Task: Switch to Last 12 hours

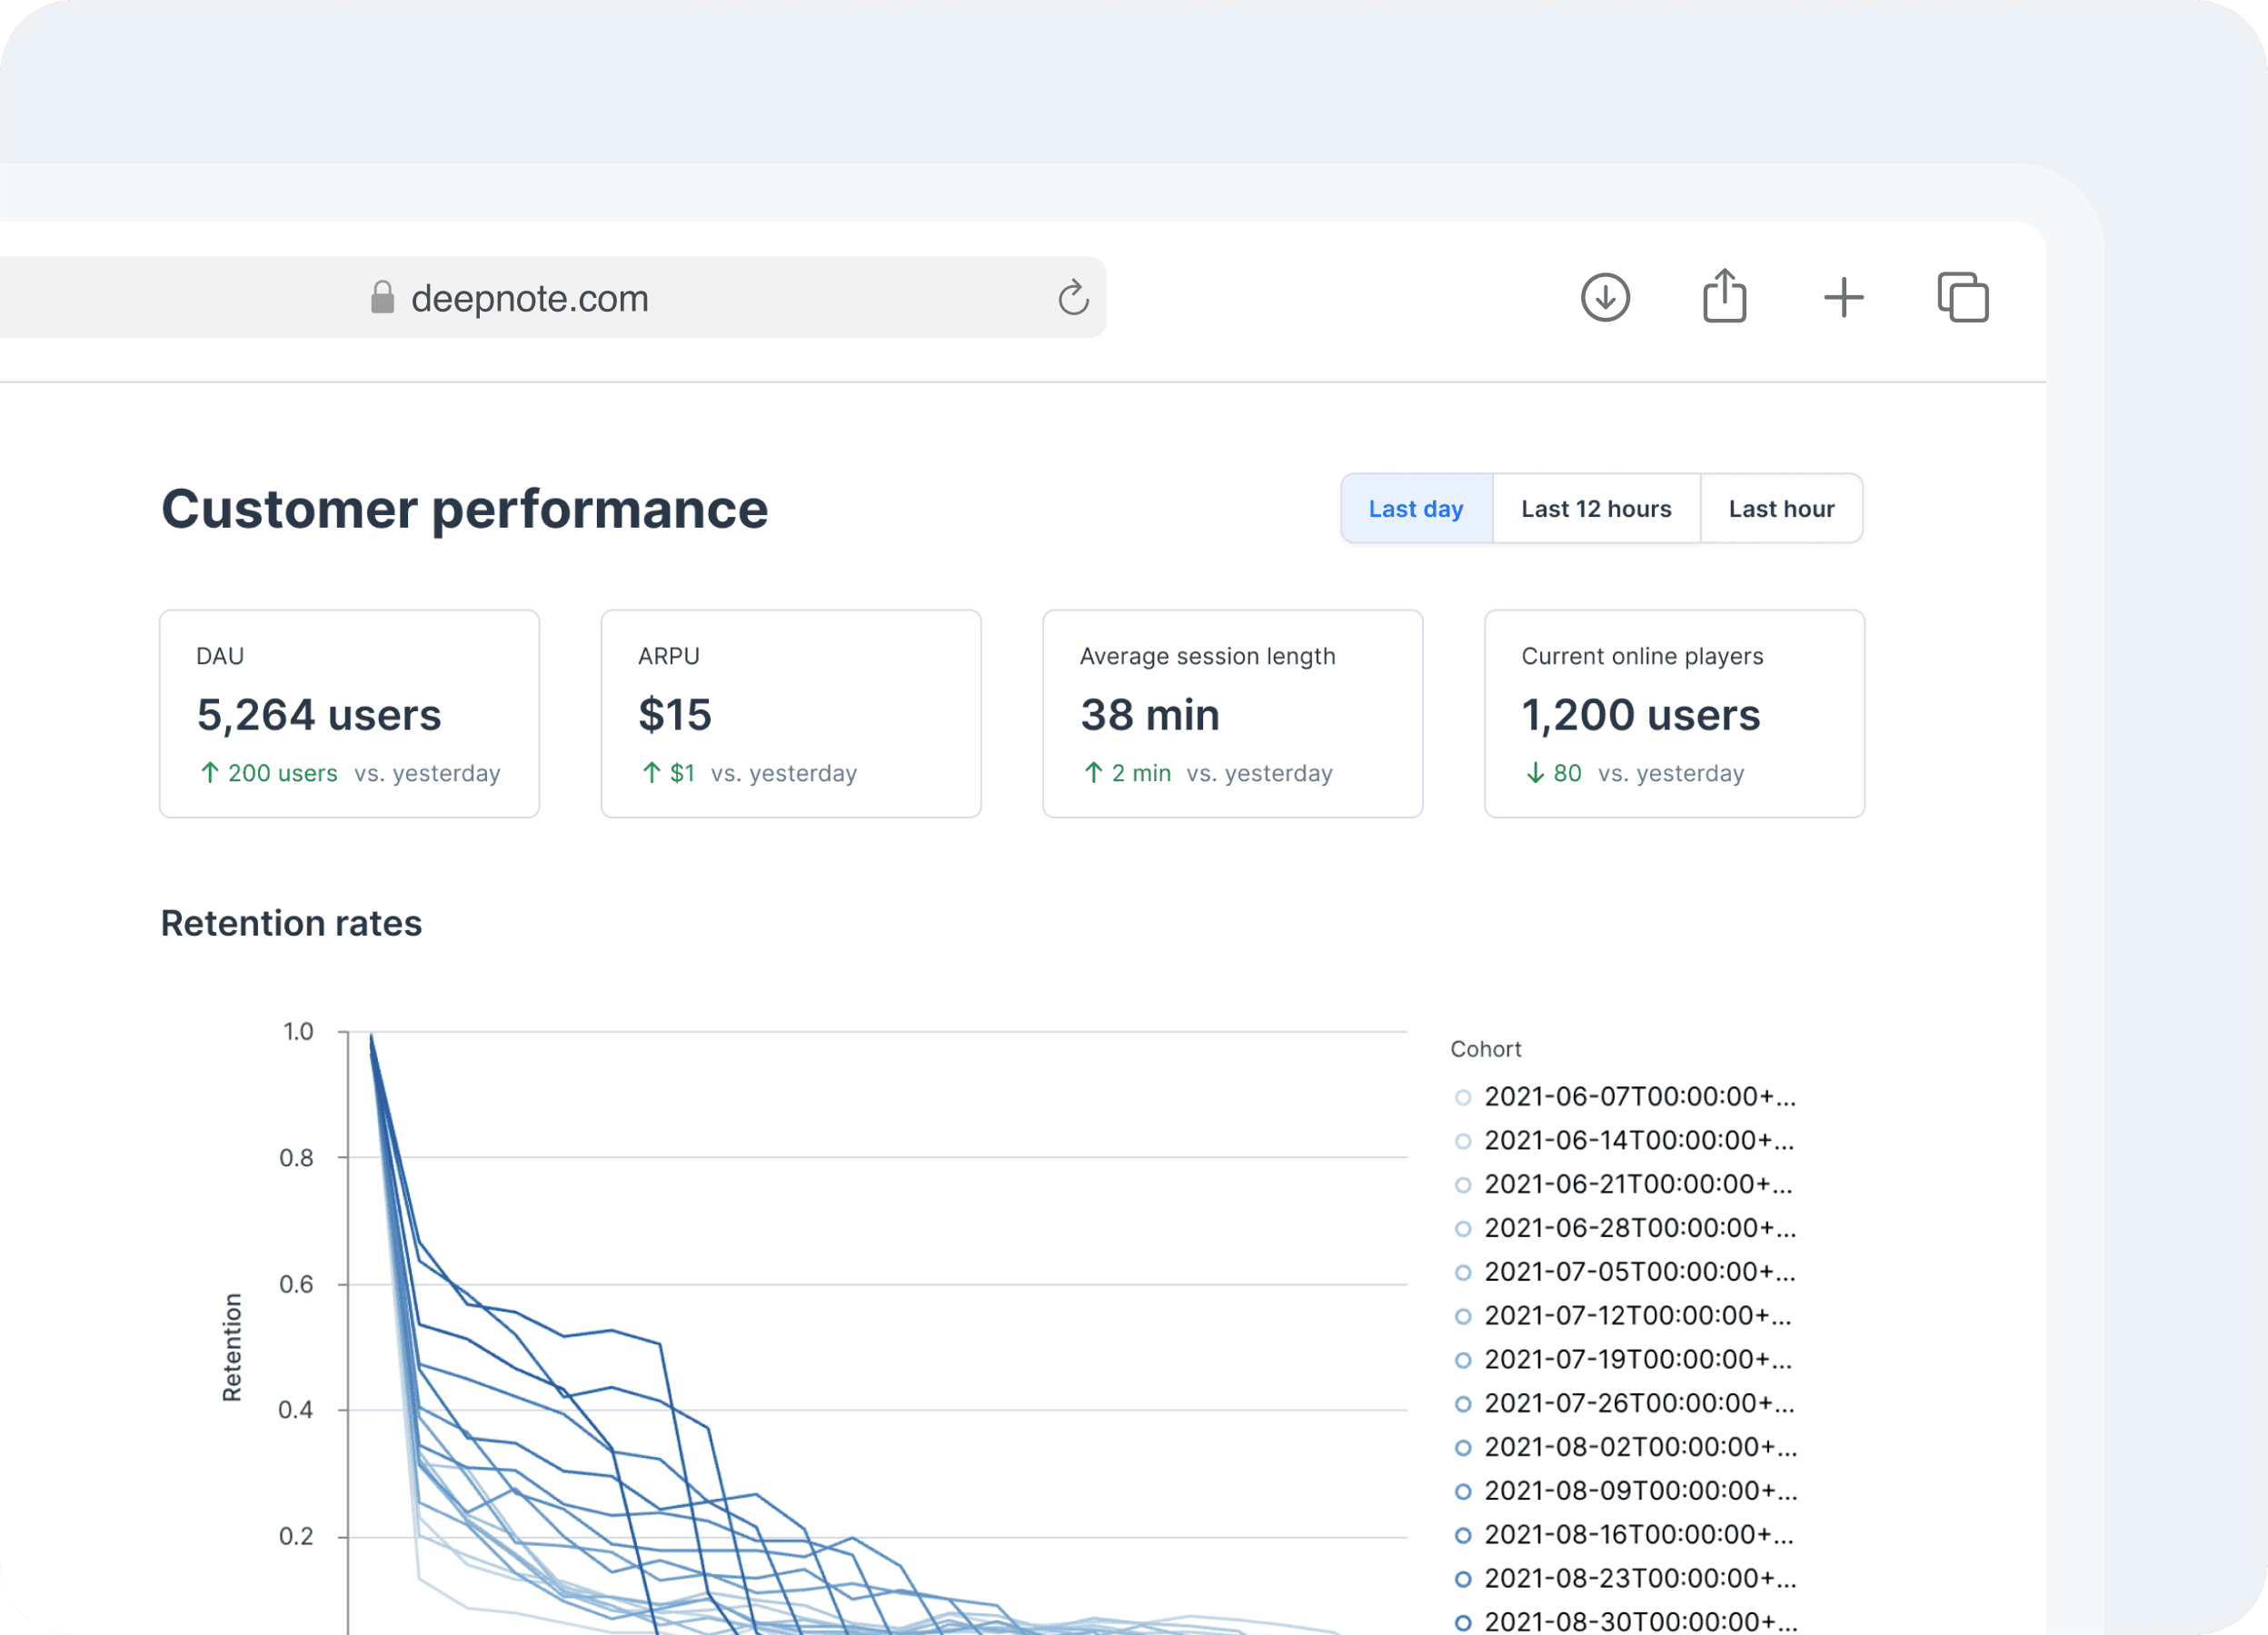Action: click(1596, 509)
